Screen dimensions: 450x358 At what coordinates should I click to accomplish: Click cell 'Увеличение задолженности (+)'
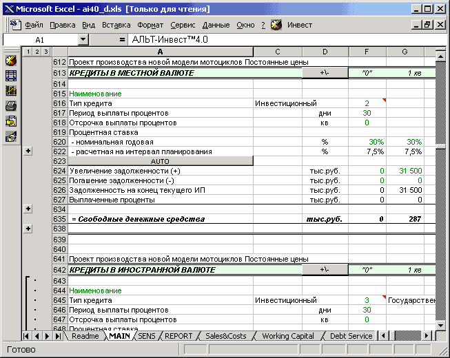161,171
